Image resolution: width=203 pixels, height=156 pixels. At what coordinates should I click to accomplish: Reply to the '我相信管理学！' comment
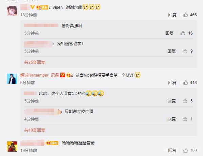point(171,51)
